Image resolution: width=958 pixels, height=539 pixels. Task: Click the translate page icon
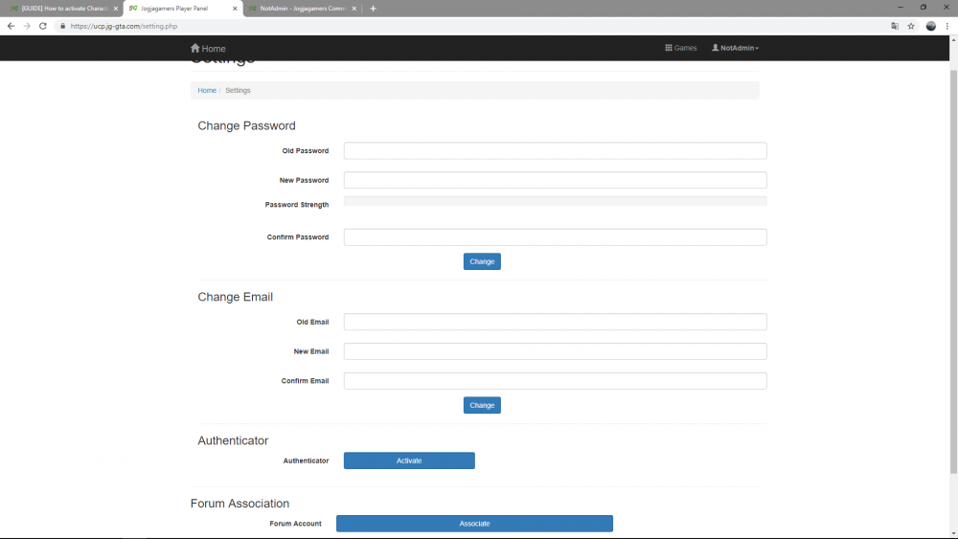895,26
